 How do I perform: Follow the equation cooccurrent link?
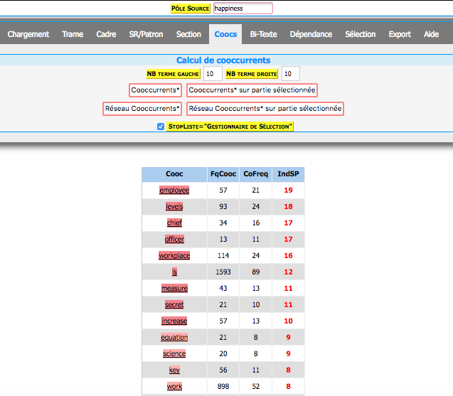tap(174, 337)
